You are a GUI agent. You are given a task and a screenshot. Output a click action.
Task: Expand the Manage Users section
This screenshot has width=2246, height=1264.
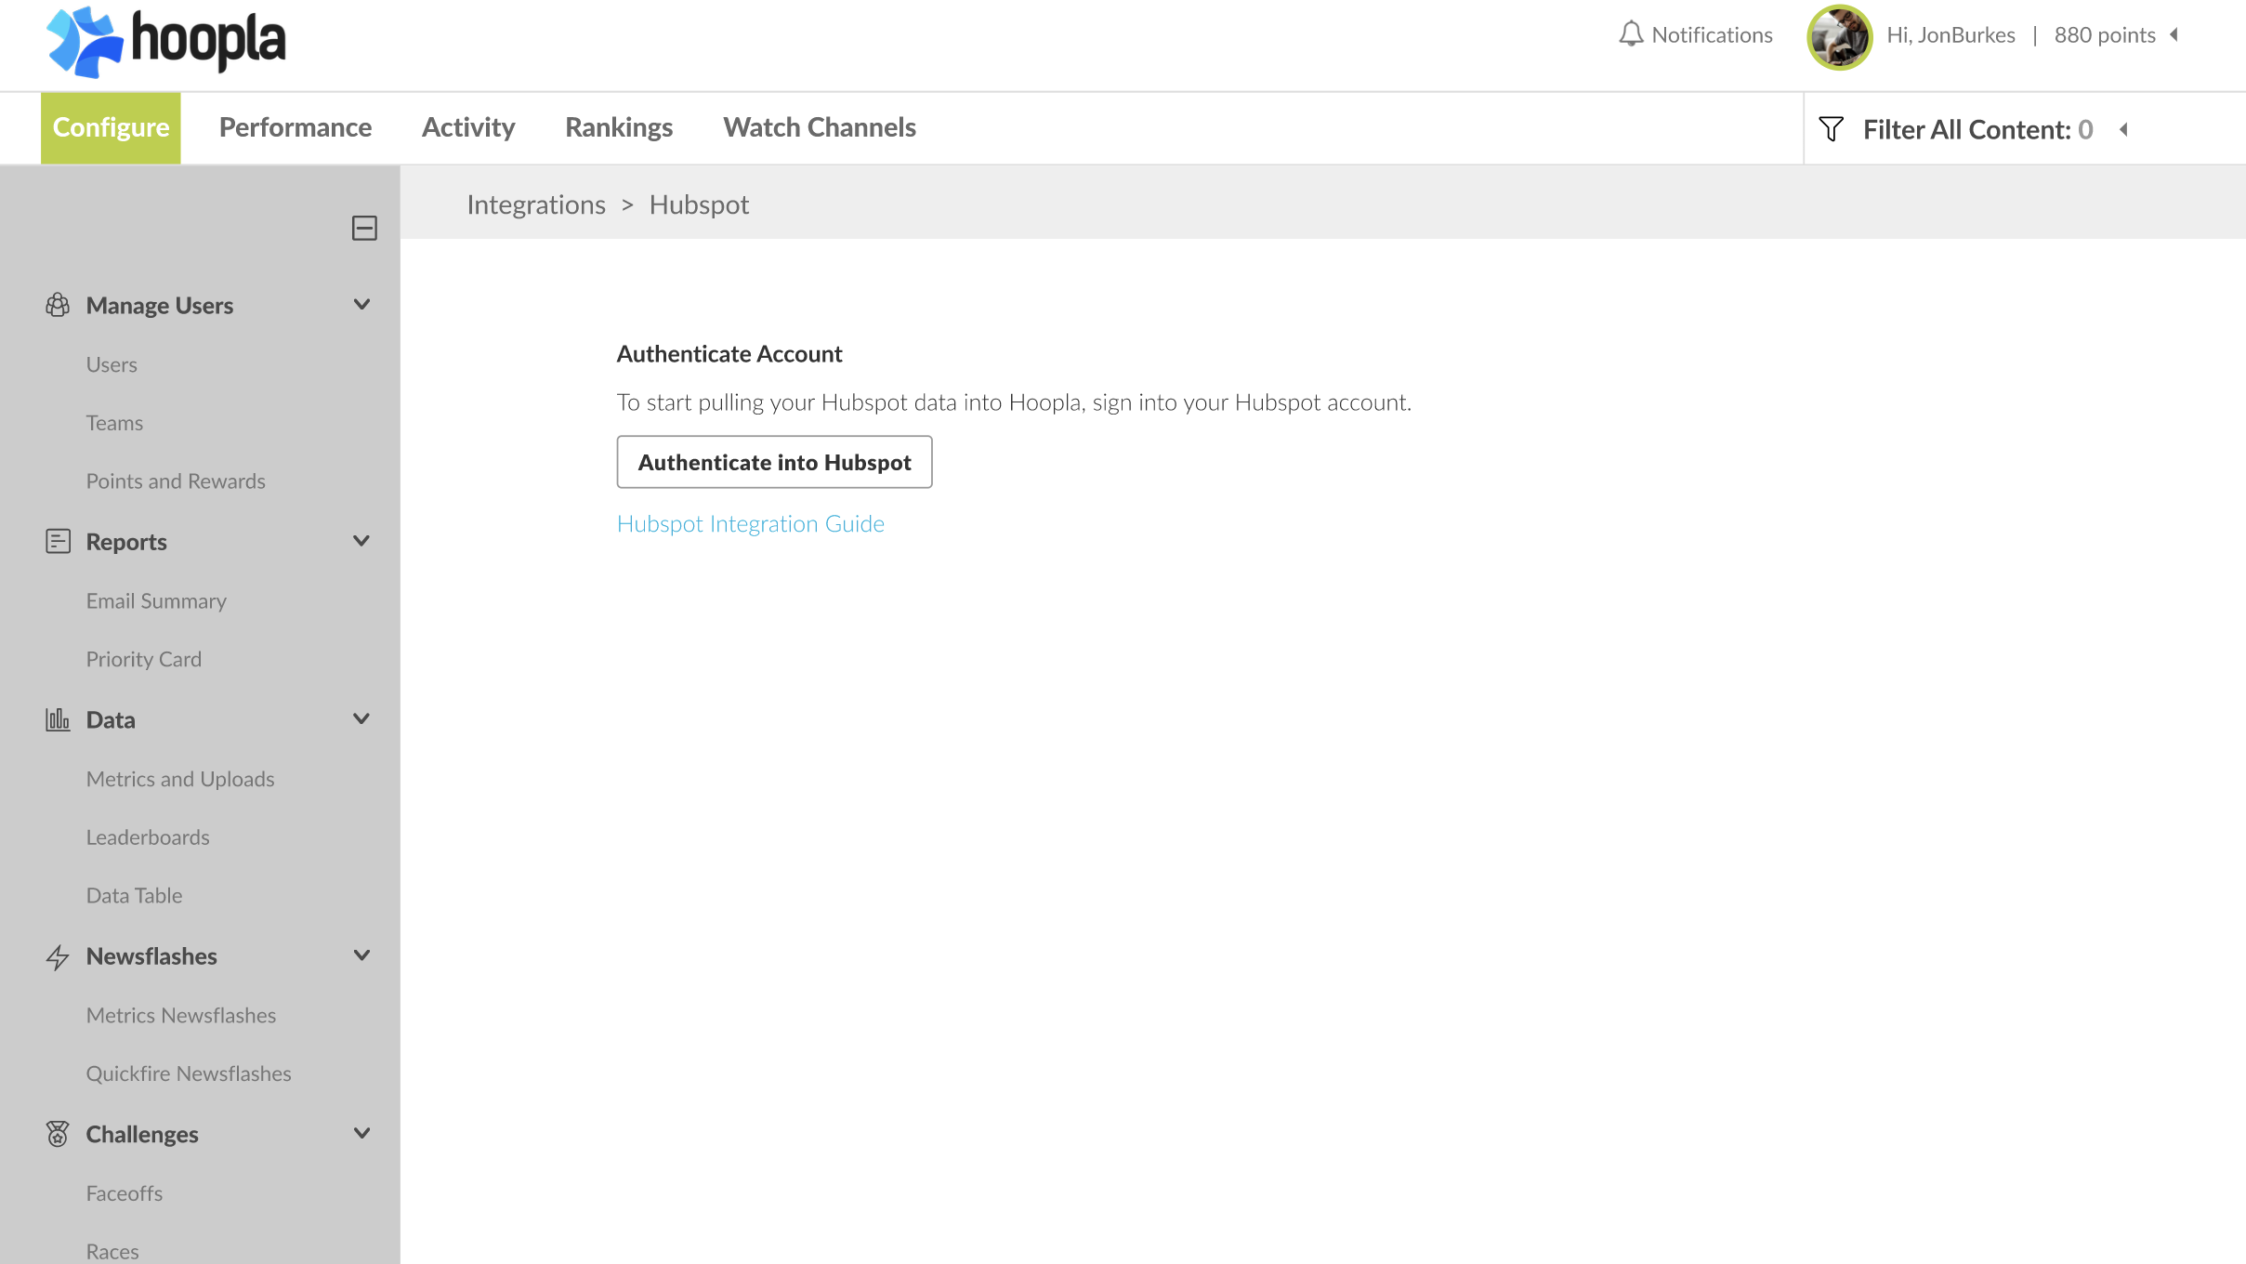pyautogui.click(x=361, y=304)
